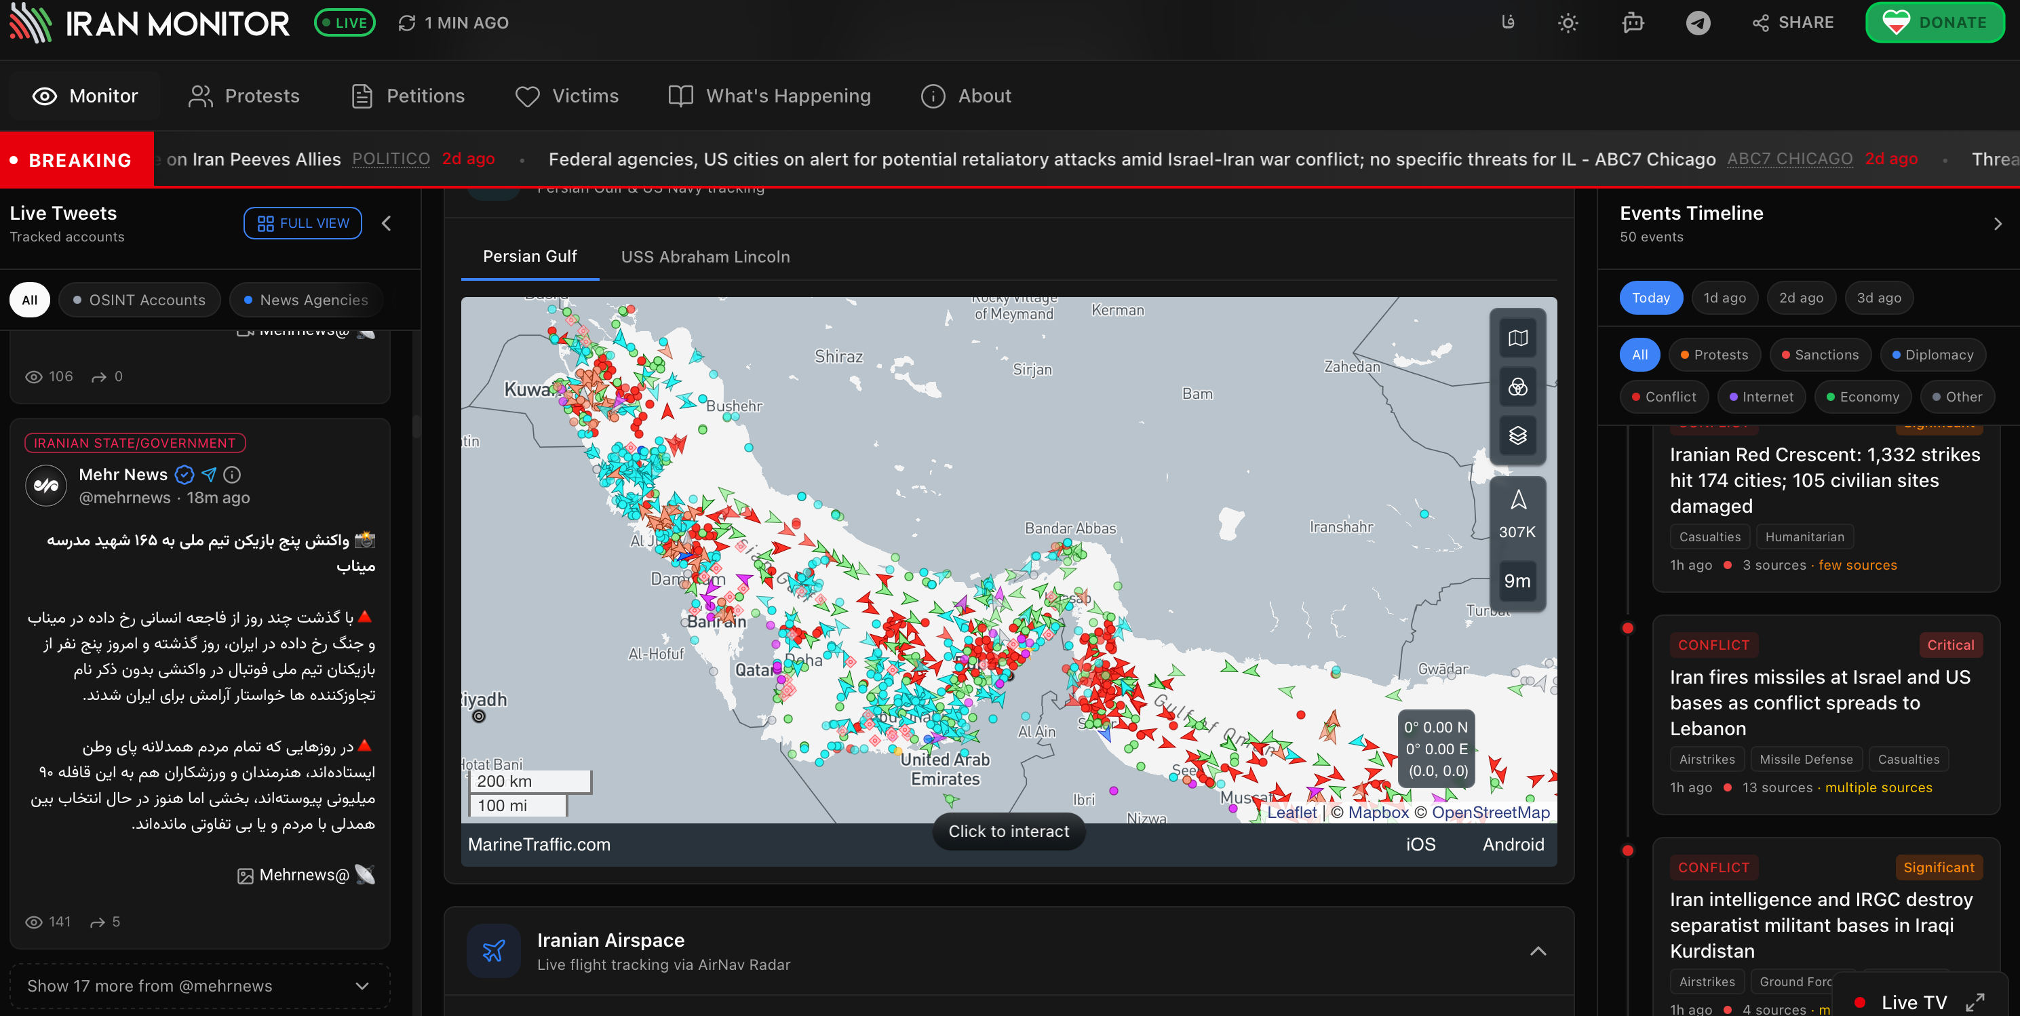Click Mehr News Telegram icon beside its name
Image resolution: width=2020 pixels, height=1016 pixels.
pos(209,474)
